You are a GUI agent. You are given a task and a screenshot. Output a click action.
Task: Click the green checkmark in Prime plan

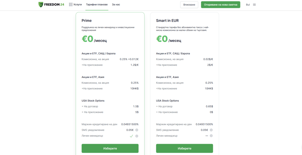pyautogui.click(x=132, y=136)
